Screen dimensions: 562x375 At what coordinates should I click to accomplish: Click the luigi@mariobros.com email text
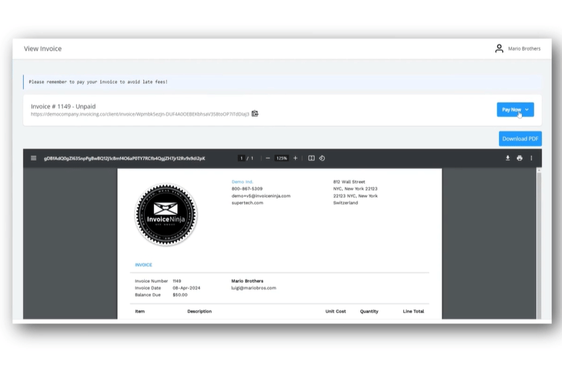pos(254,287)
